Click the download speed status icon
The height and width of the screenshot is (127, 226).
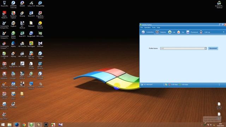(x=180, y=85)
